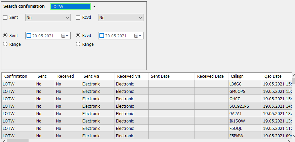Select the row with callsign IK1SOW
This screenshot has height=142, width=295.
click(147, 121)
